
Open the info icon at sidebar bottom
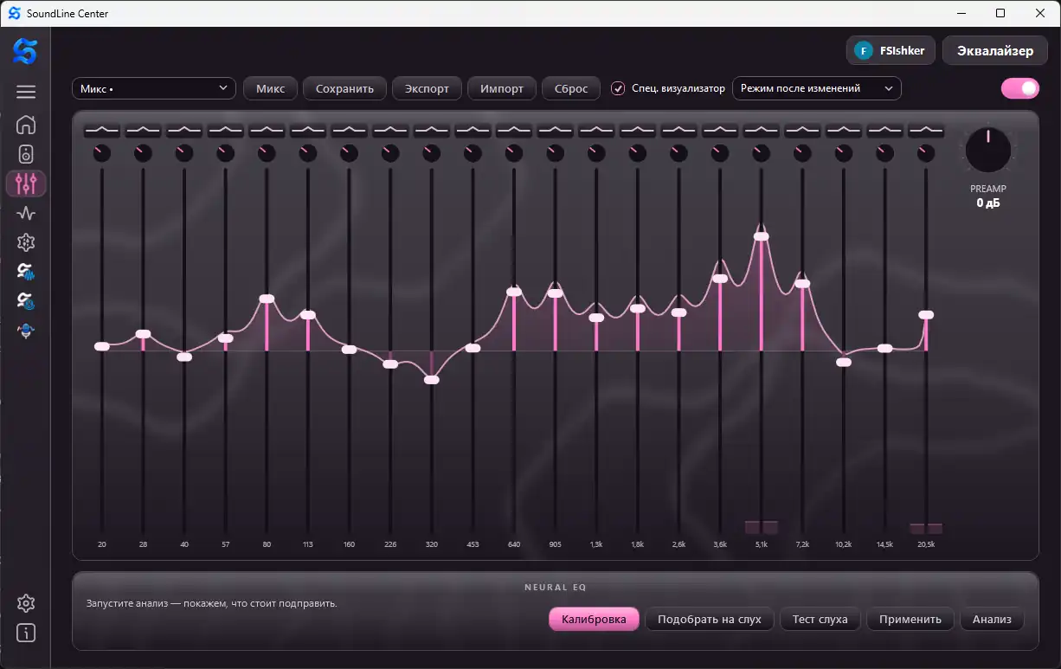[26, 633]
